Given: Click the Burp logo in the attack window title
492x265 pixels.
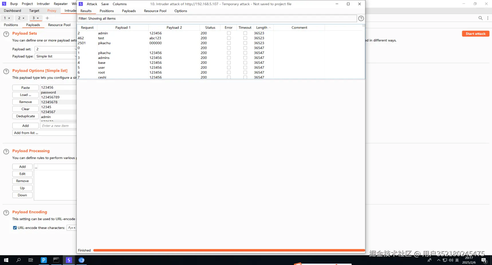Looking at the screenshot, I should [x=81, y=4].
